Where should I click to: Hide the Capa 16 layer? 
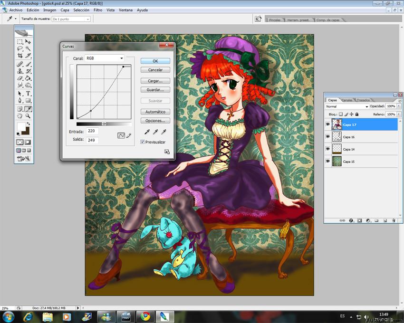coord(328,137)
